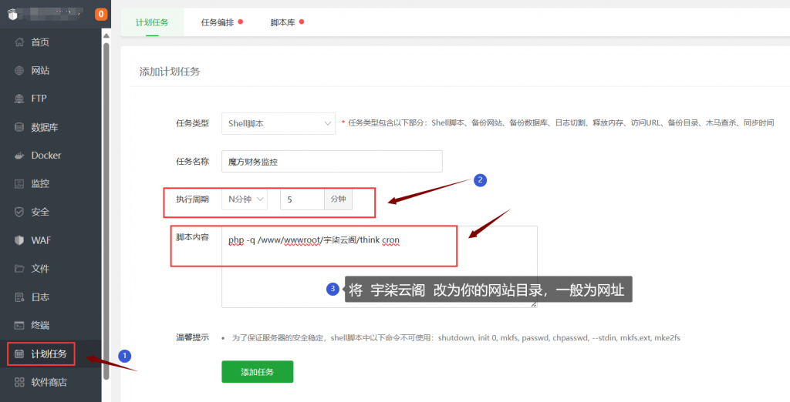Click the 任务名称 input field
Screen dimensions: 790x402
point(332,162)
